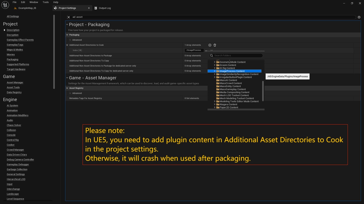Select MassGameplay Content folder row
The image size is (364, 204).
(x=235, y=89)
